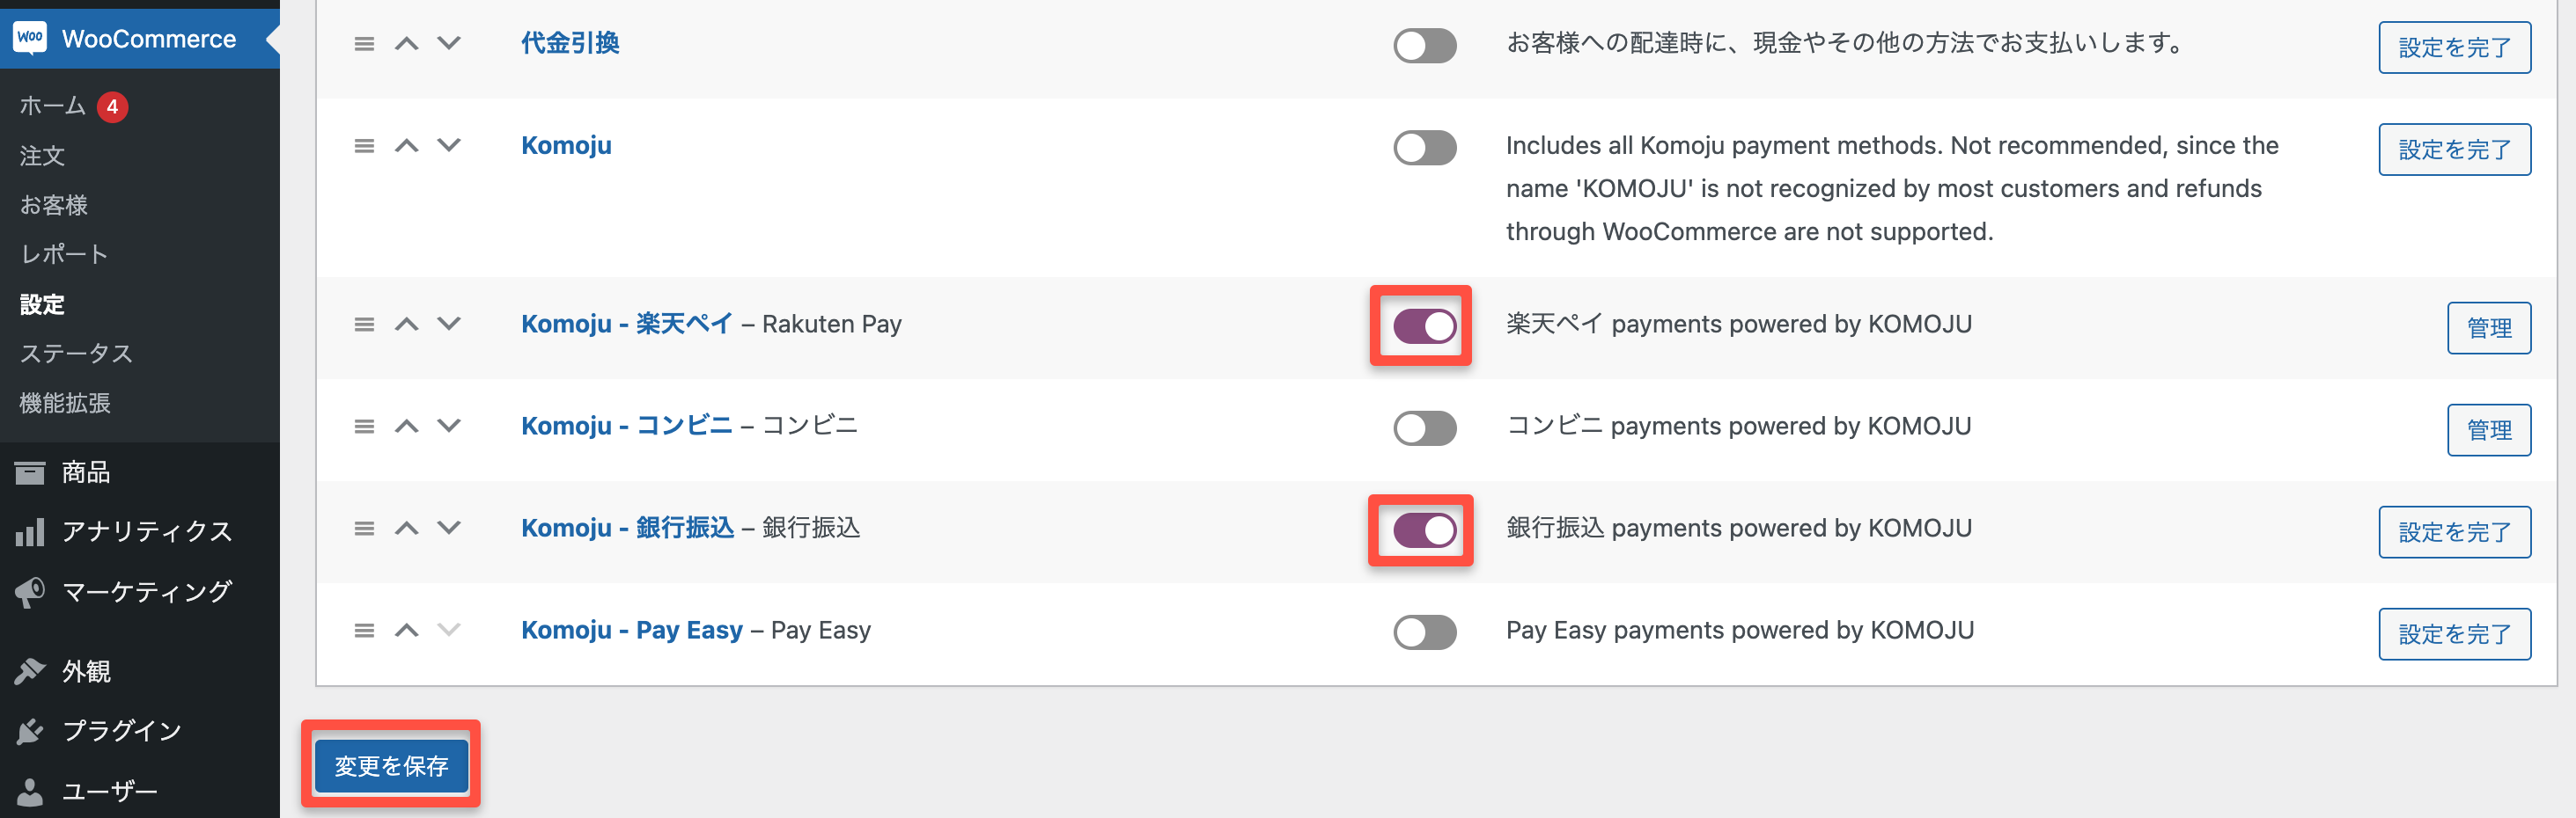This screenshot has height=818, width=2576.
Task: Move Komoju 銀行振込 row up
Action: (406, 529)
